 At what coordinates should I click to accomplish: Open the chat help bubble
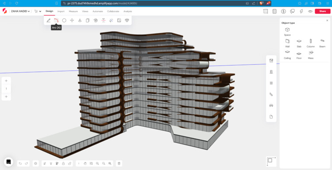[8, 162]
